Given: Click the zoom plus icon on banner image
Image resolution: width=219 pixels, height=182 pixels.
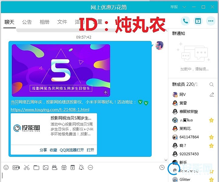Looking at the screenshot, I should (x=106, y=92).
